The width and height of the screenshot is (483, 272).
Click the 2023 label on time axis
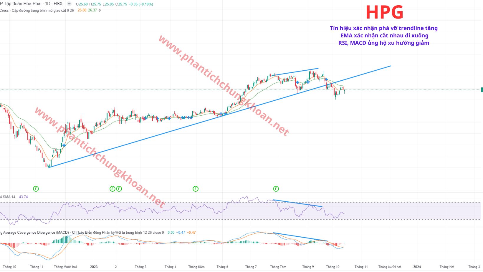coord(94,267)
